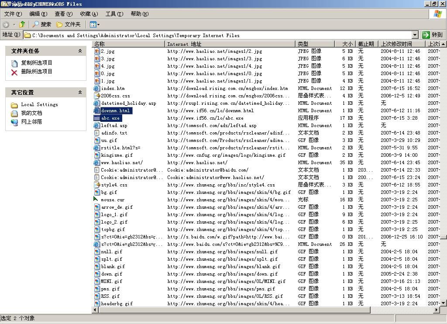Click the copy selected items icon
The image size is (447, 324).
[14, 63]
